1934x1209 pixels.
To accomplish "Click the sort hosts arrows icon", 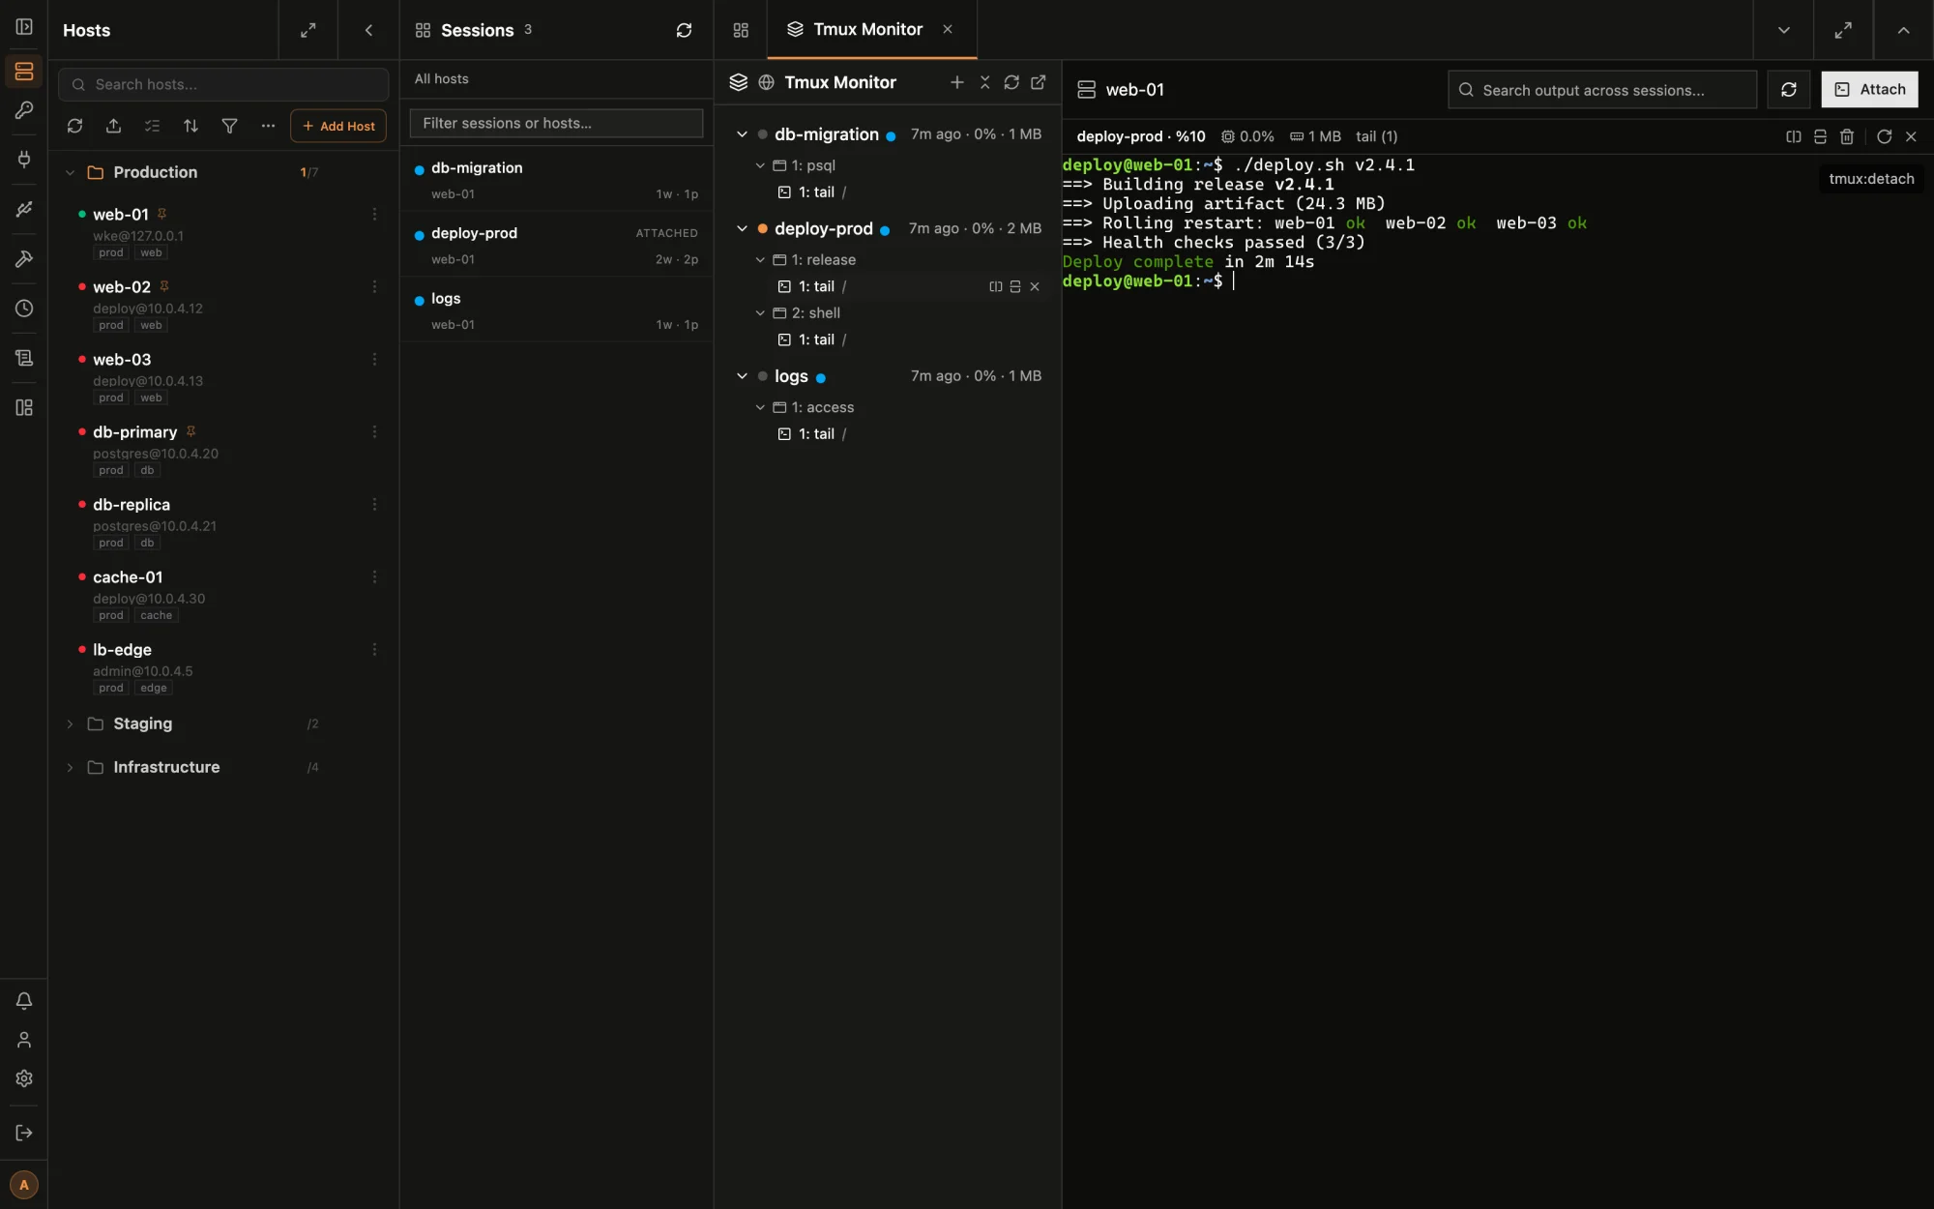I will (190, 126).
